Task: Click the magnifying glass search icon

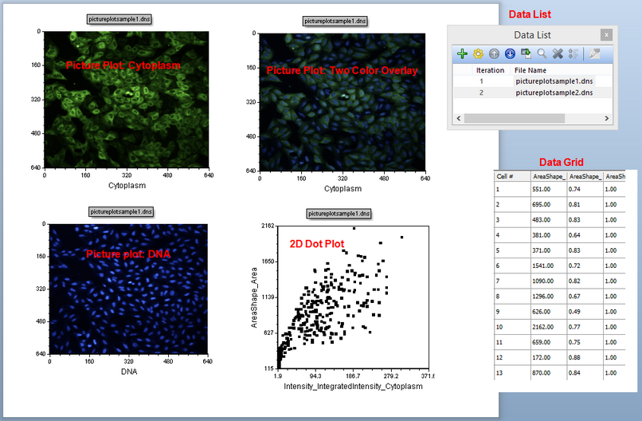Action: (542, 54)
